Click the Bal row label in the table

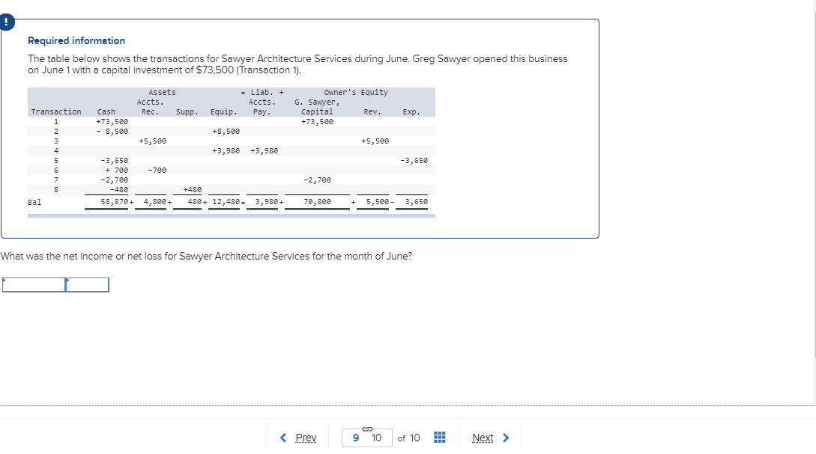click(33, 202)
